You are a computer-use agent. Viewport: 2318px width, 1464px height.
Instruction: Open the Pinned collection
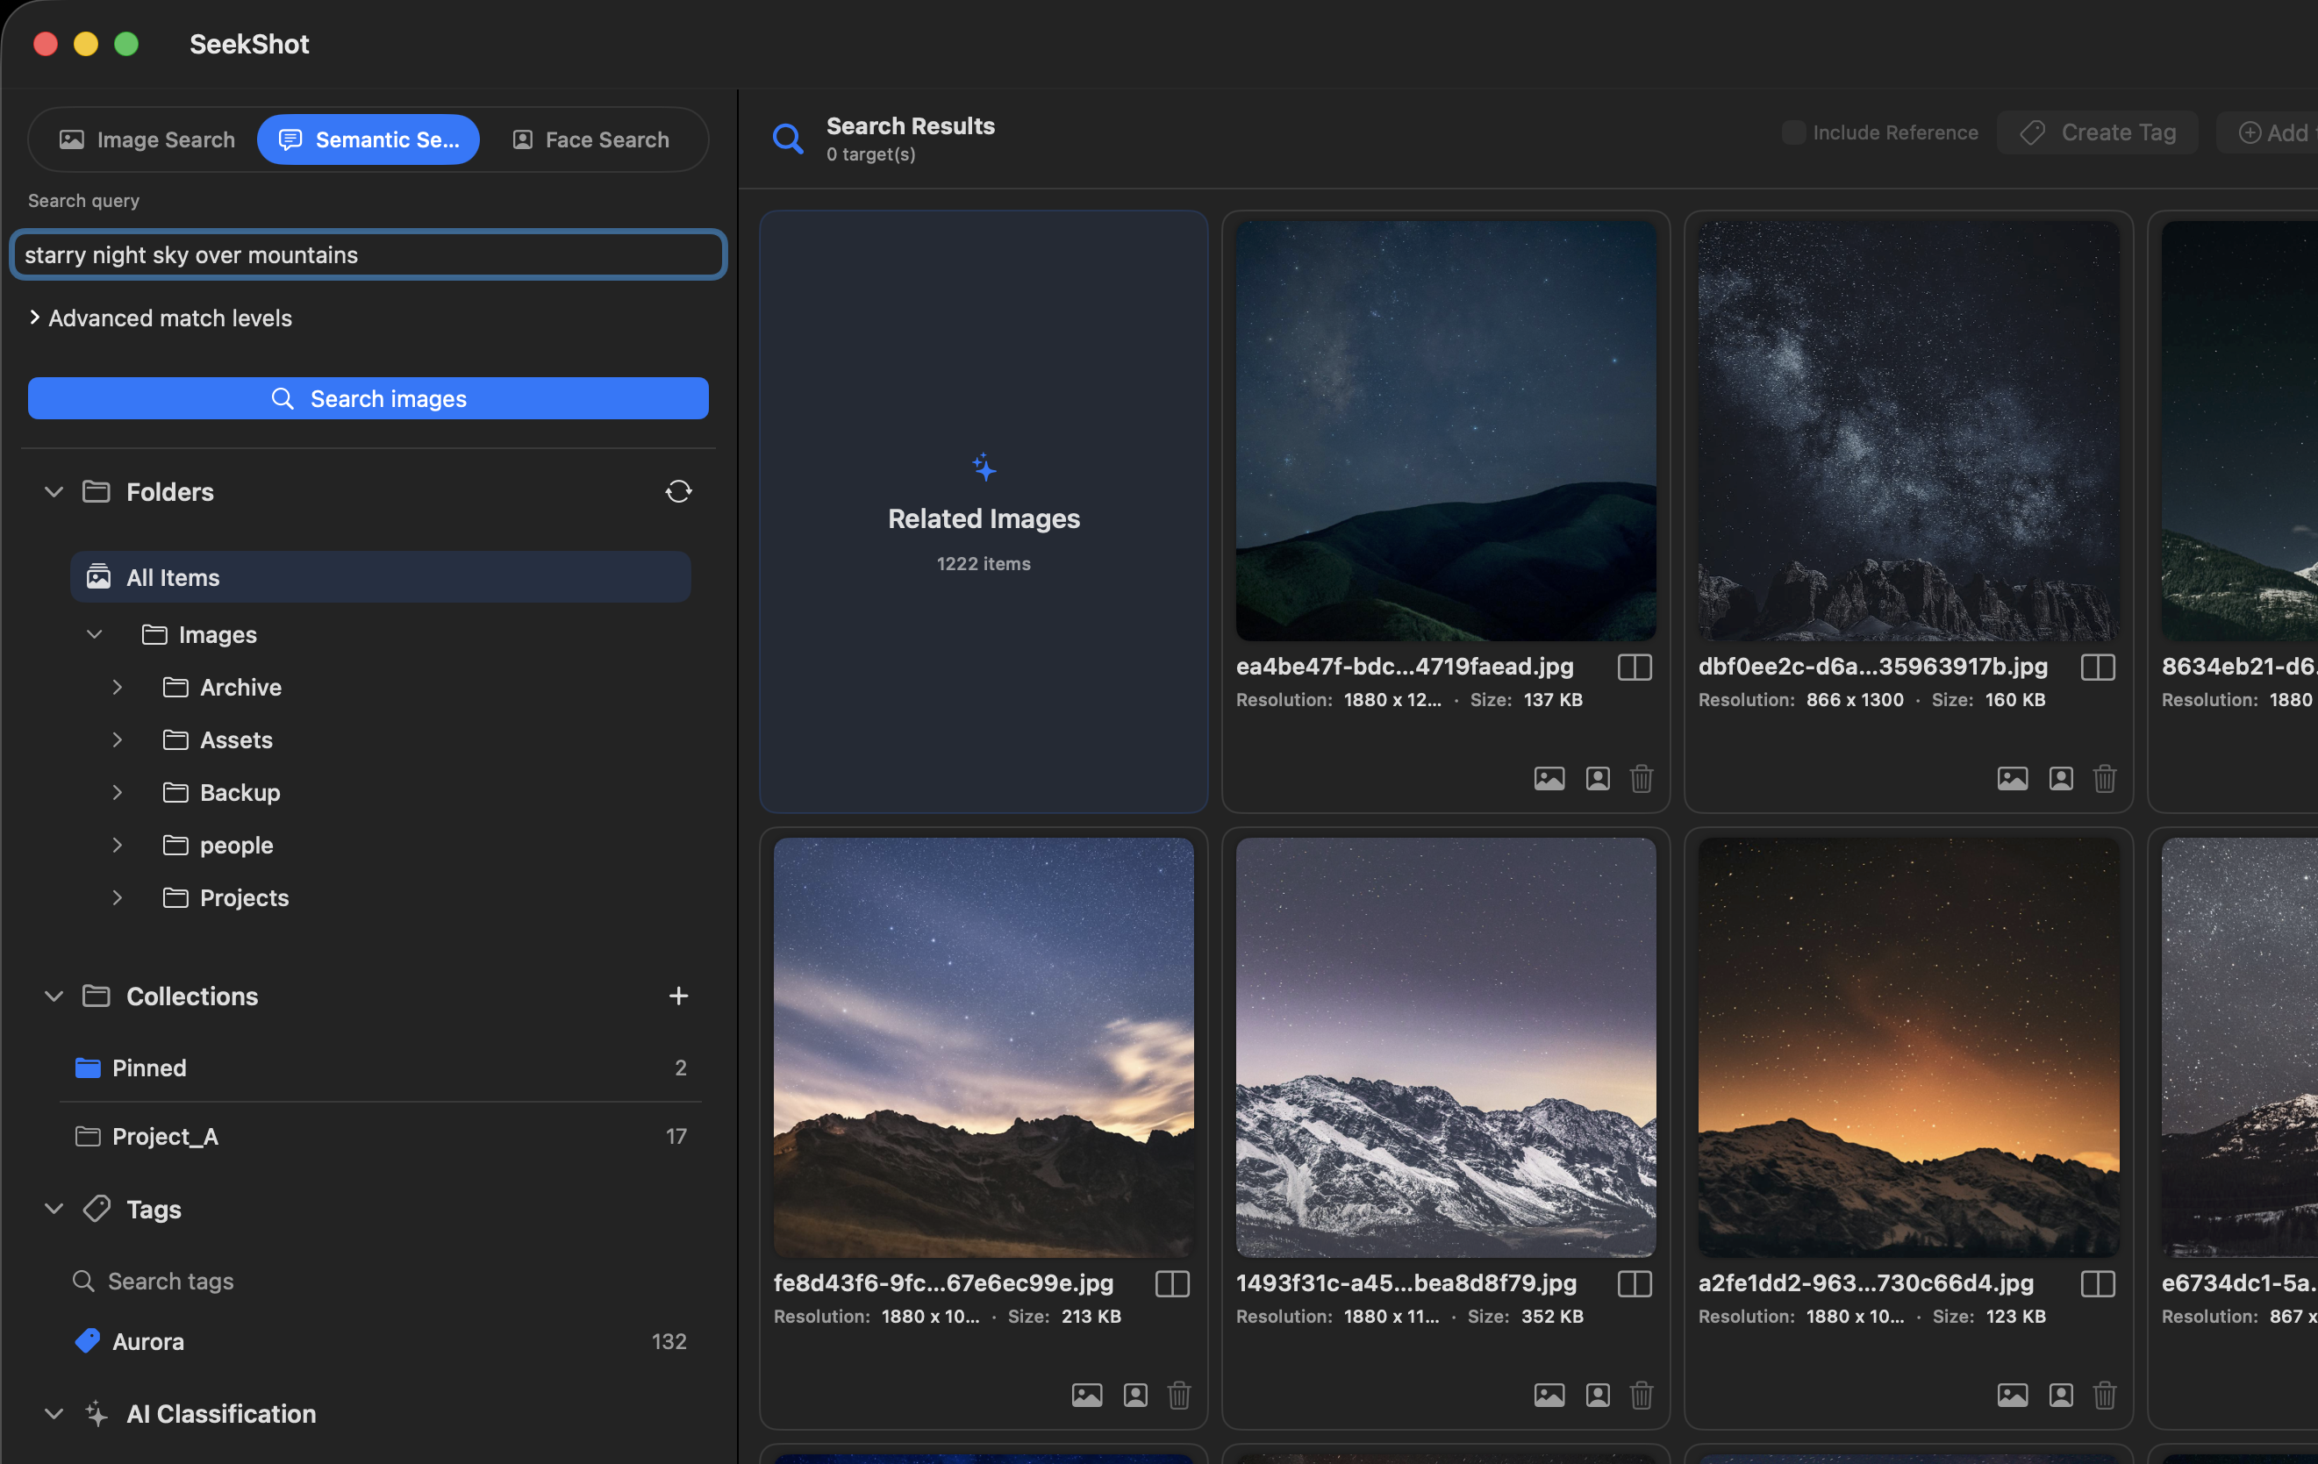(x=380, y=1068)
